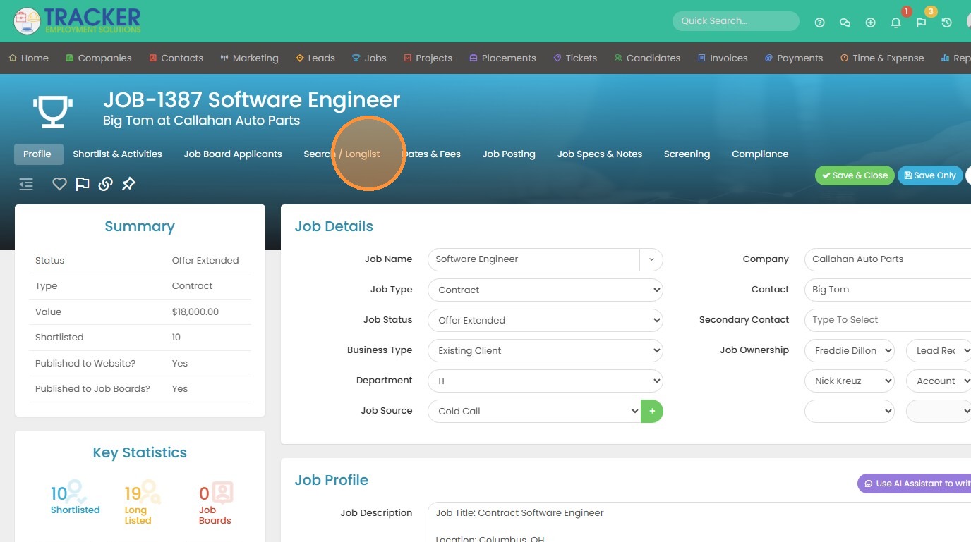Open Tickets in navigation bar
The image size is (971, 542).
(x=575, y=58)
